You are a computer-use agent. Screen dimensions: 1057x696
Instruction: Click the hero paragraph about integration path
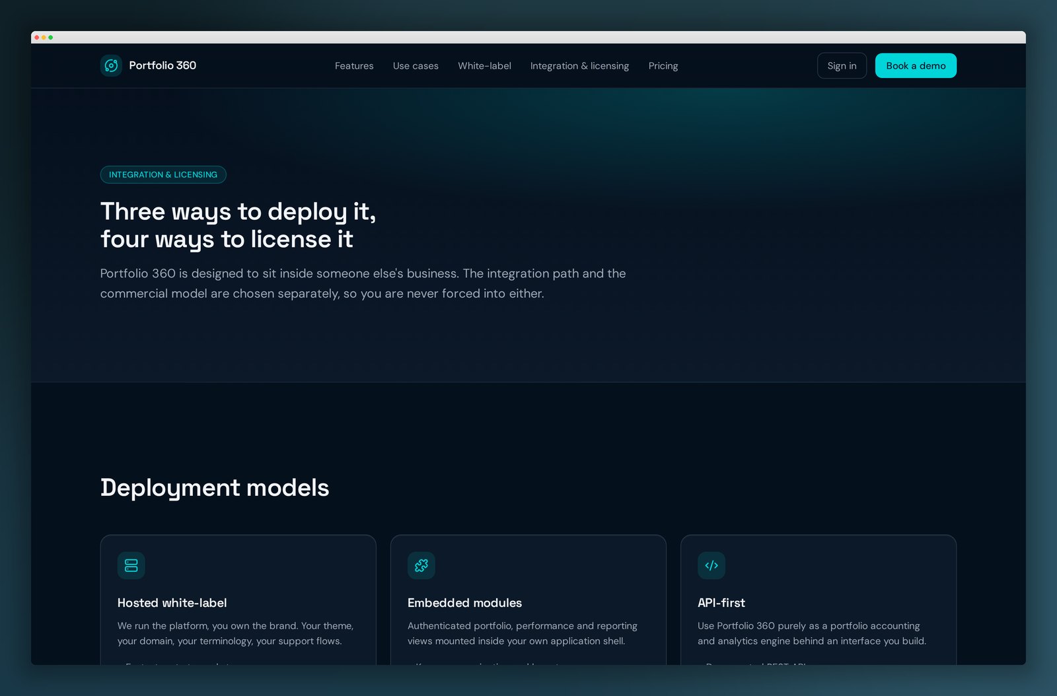(x=363, y=283)
